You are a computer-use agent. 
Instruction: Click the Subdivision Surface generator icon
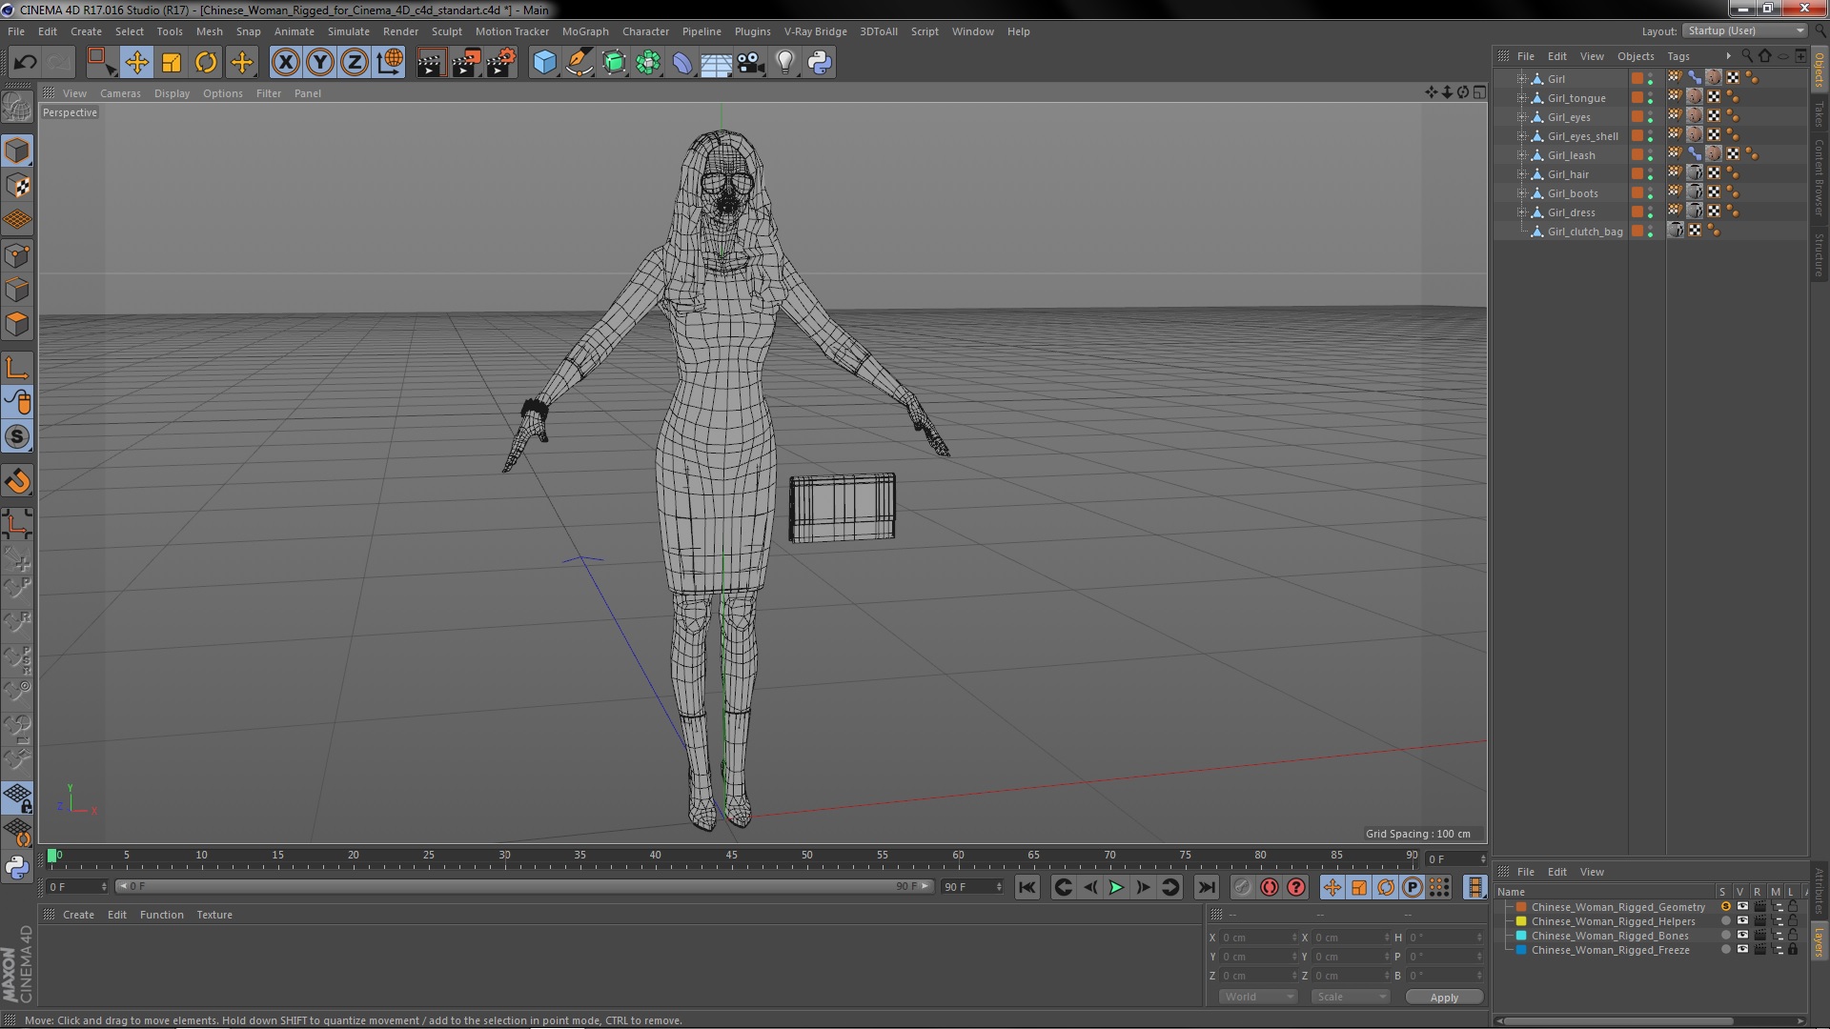[614, 63]
